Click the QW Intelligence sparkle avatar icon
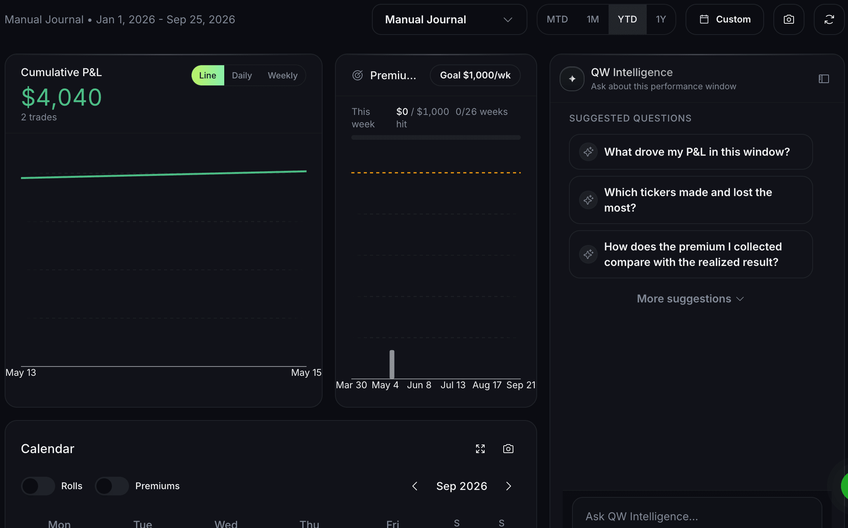 click(x=572, y=79)
